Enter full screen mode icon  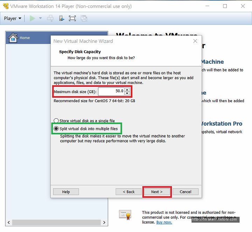click(72, 18)
